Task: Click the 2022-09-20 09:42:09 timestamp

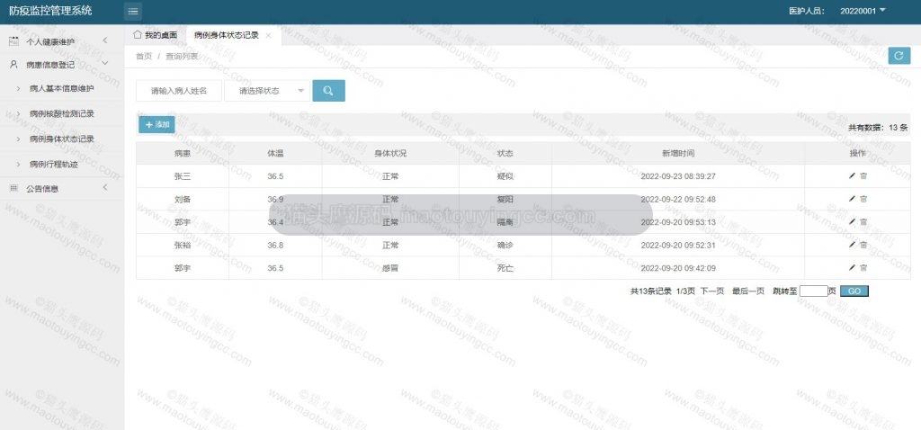Action: tap(678, 268)
